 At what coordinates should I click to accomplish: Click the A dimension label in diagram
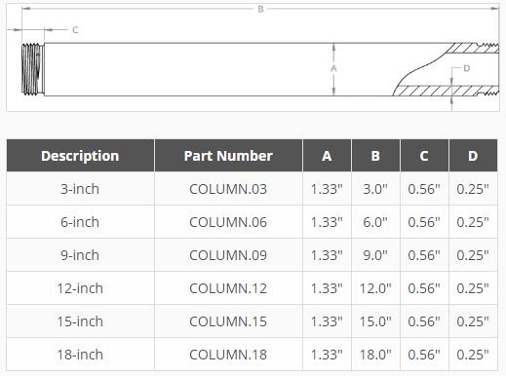pyautogui.click(x=333, y=69)
